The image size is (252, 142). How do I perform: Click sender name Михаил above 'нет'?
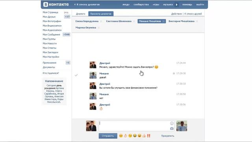point(104,94)
